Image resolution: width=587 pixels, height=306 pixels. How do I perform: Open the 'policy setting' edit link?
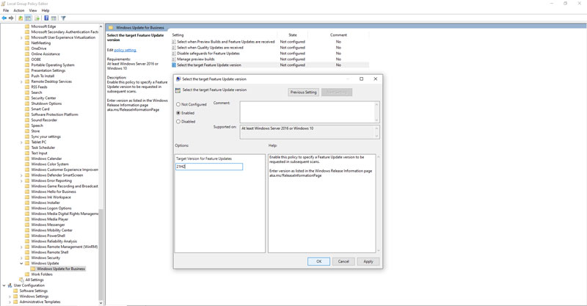125,50
